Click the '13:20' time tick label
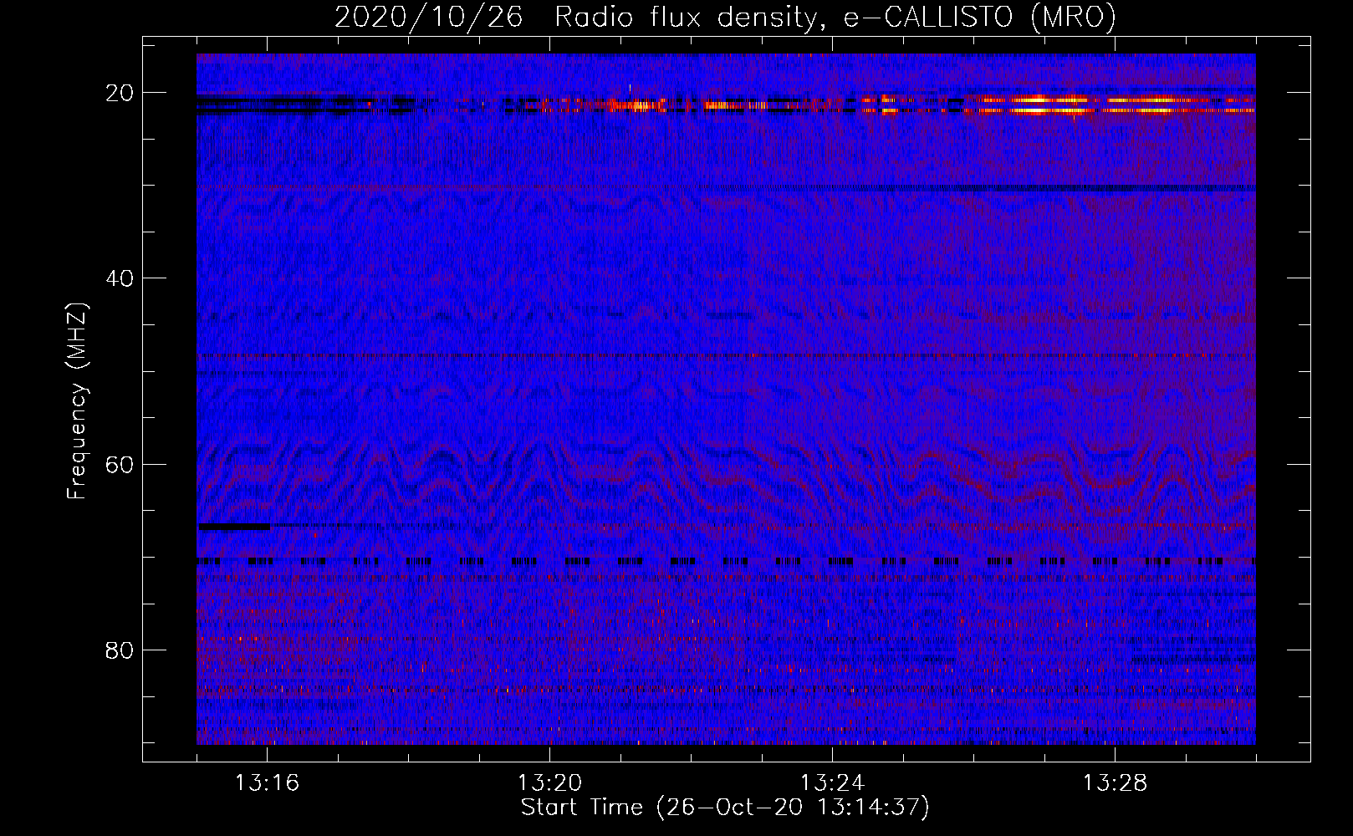The height and width of the screenshot is (836, 1353). coord(550,783)
